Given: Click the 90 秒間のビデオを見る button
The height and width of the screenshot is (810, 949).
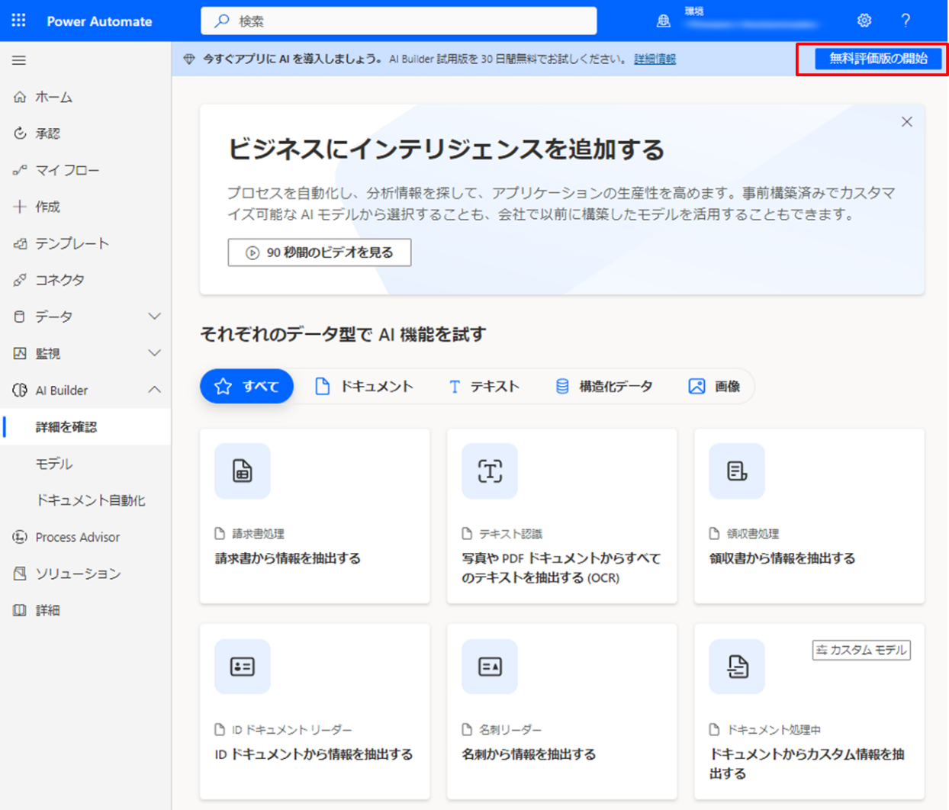Looking at the screenshot, I should (320, 252).
